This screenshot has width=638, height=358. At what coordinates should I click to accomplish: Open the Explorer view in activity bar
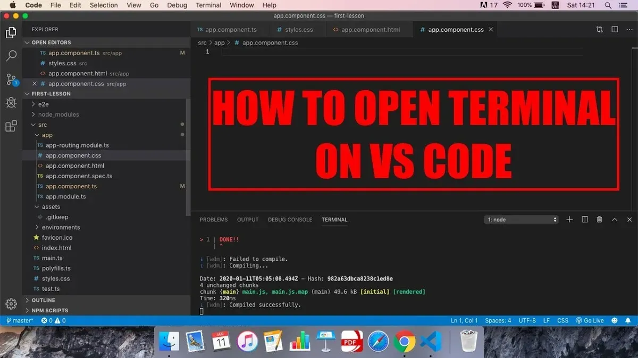[11, 33]
